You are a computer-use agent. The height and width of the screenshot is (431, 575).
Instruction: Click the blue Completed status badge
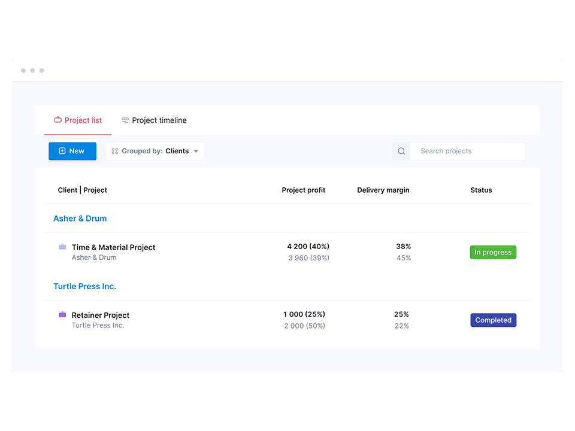pos(493,320)
